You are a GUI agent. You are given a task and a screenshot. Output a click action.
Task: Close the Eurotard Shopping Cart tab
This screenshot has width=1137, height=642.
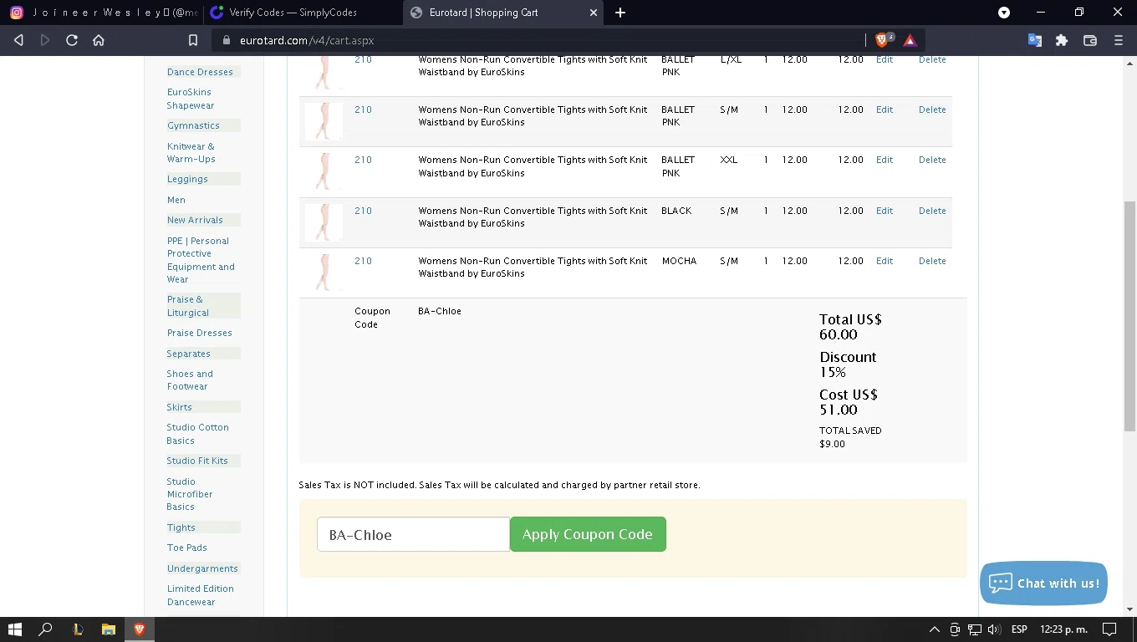pos(594,13)
